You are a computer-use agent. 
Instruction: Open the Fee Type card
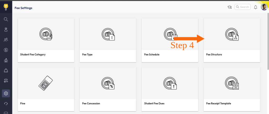click(x=108, y=40)
